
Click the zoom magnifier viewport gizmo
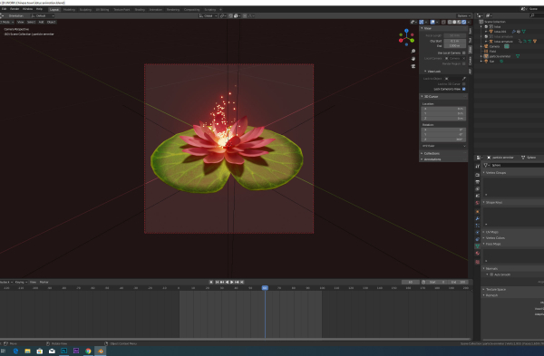click(x=413, y=51)
